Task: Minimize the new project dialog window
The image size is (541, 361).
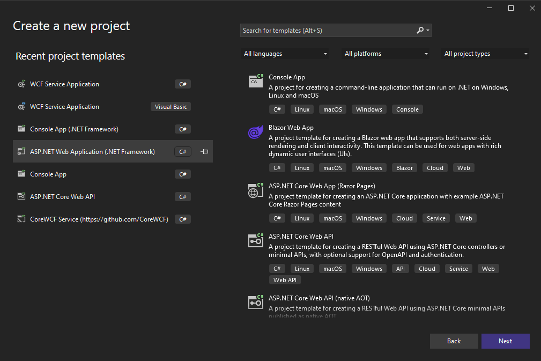Action: click(x=490, y=8)
